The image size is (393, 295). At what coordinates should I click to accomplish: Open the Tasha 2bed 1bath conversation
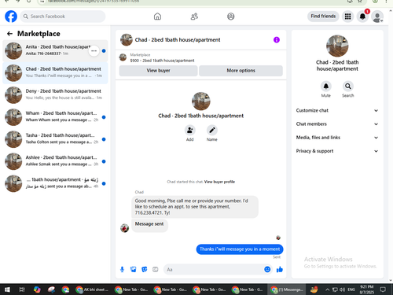pos(55,139)
